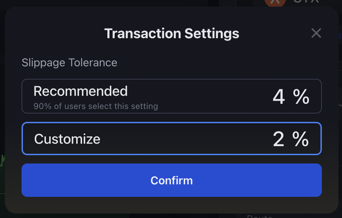The width and height of the screenshot is (342, 218).
Task: Click the Recommended heading text
Action: tap(81, 91)
